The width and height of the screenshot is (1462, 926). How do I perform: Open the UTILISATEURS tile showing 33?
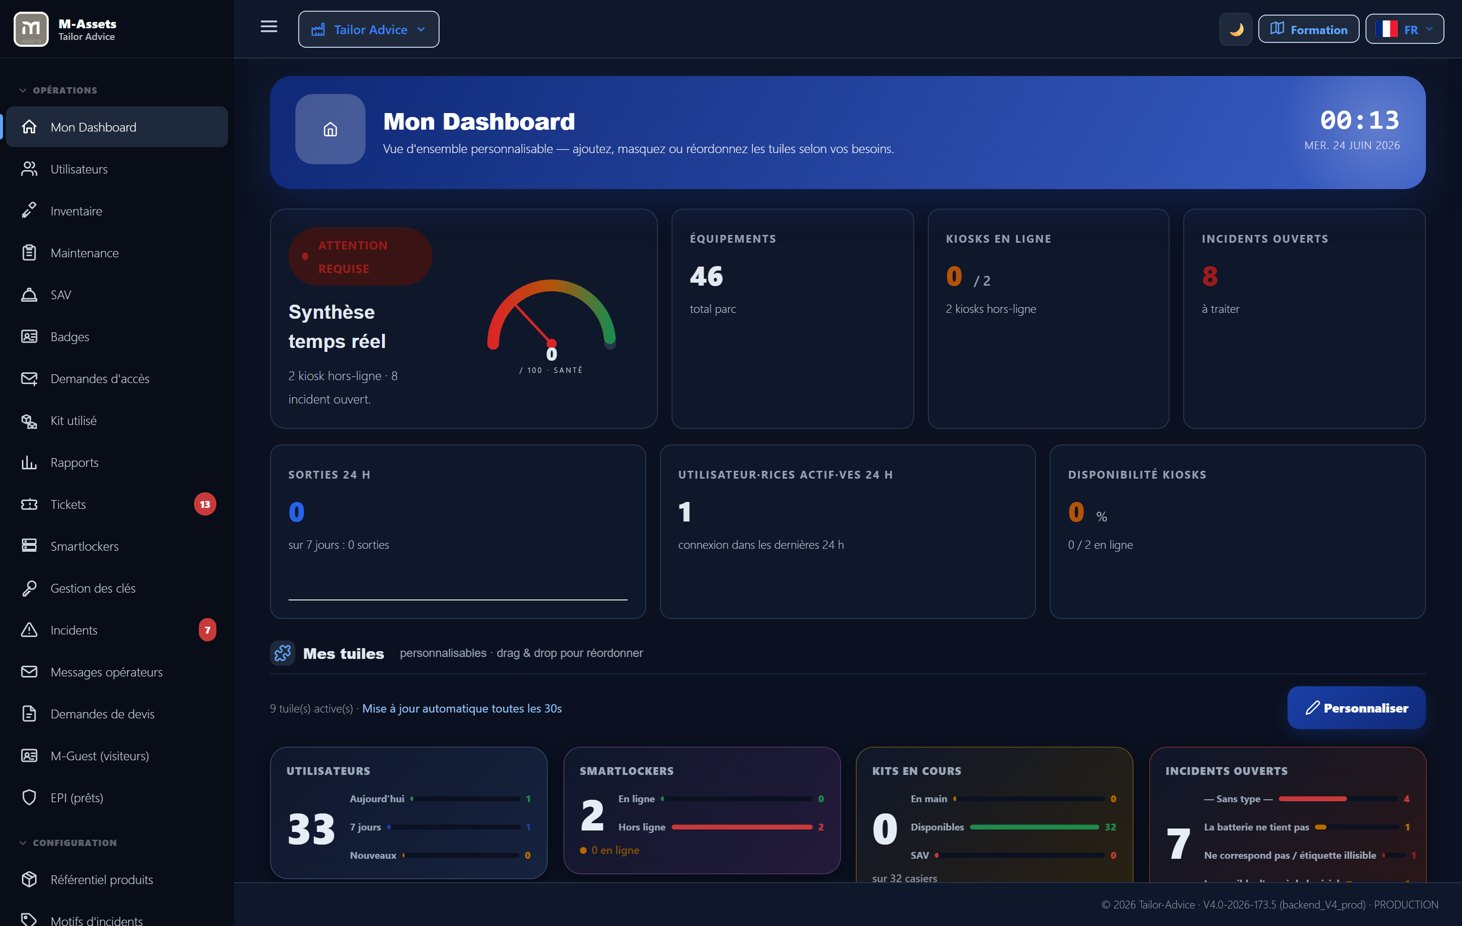pyautogui.click(x=408, y=812)
